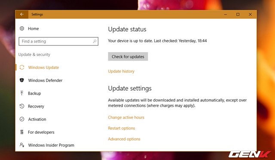Click the Backup upload arrow icon
The width and height of the screenshot is (275, 160).
click(22, 93)
